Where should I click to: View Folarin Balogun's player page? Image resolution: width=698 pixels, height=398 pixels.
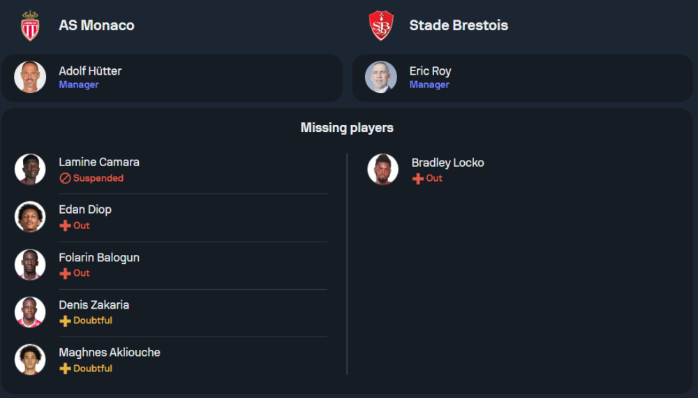tap(99, 258)
